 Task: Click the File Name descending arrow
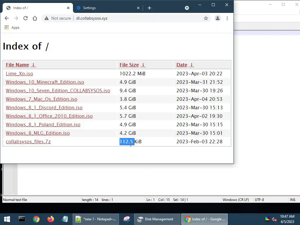tap(33, 65)
